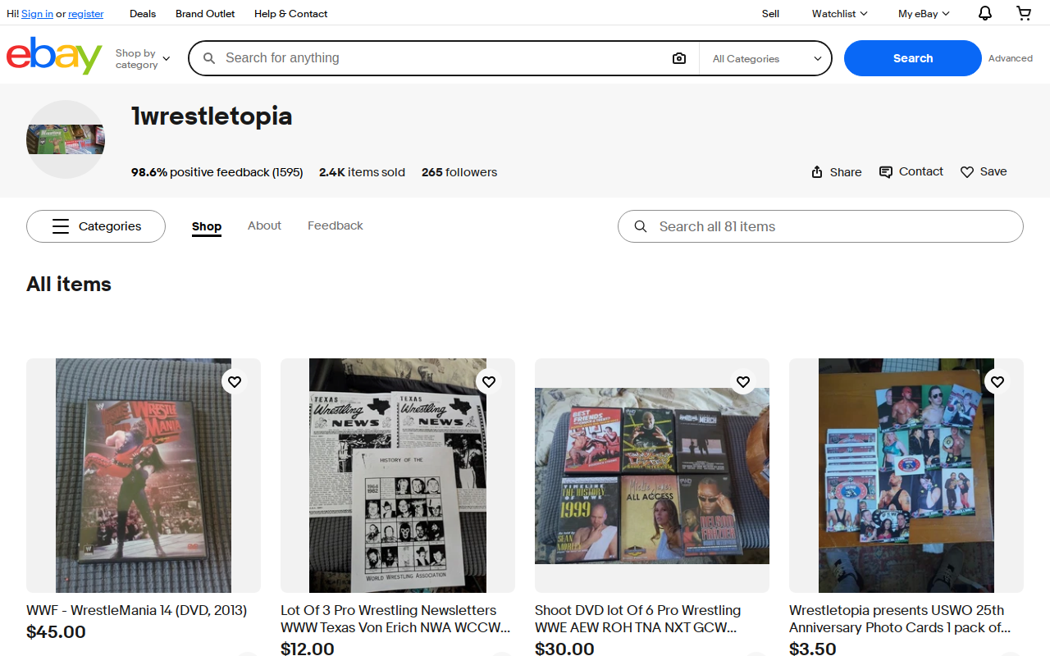Open Brand Outlet link

pyautogui.click(x=205, y=13)
